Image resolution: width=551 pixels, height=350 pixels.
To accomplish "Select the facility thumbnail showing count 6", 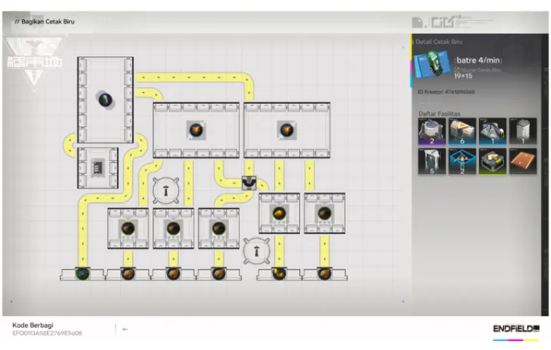I will pos(462,131).
